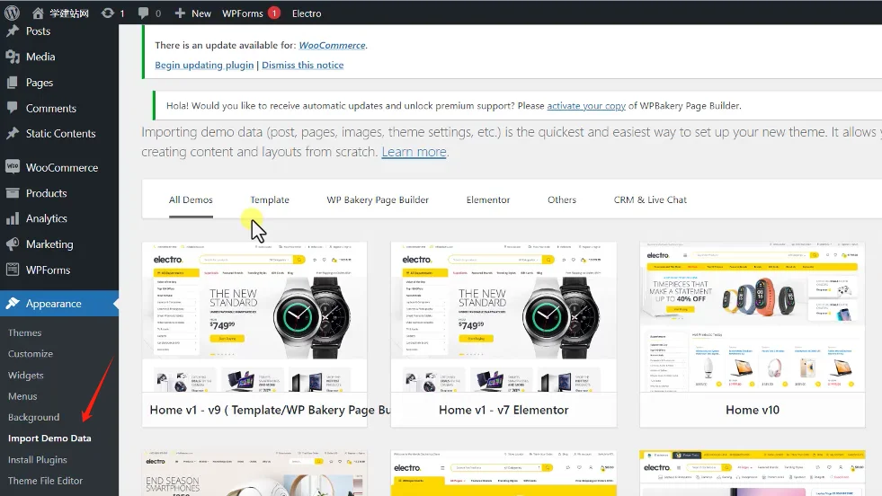882x496 pixels.
Task: Click the Analytics bar-chart icon
Action: pyautogui.click(x=13, y=218)
